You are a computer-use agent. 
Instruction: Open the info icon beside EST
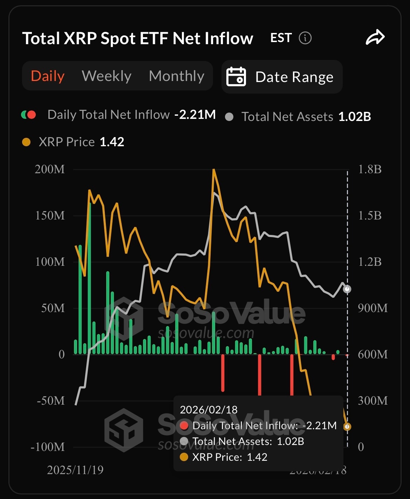point(305,38)
